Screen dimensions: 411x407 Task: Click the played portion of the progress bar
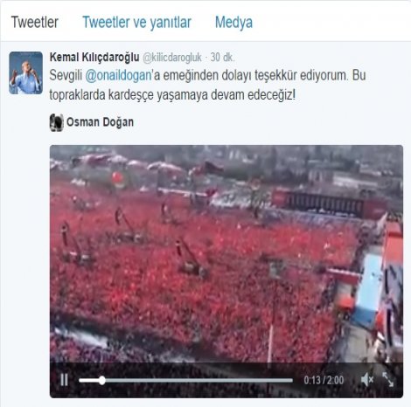pos(89,380)
